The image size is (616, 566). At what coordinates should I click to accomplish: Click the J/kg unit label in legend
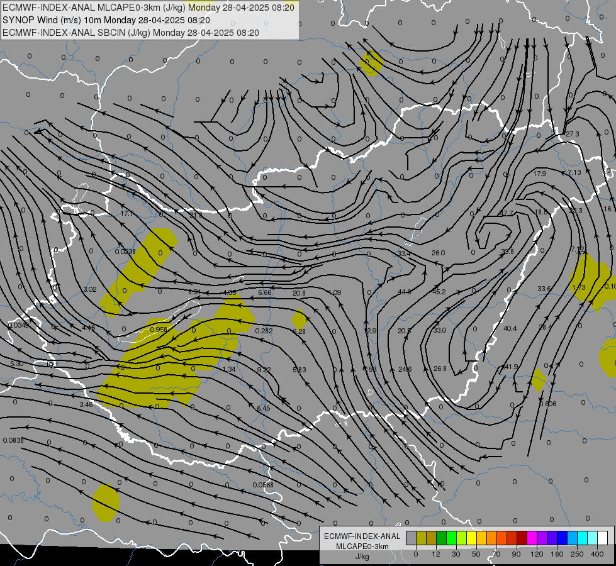click(362, 557)
